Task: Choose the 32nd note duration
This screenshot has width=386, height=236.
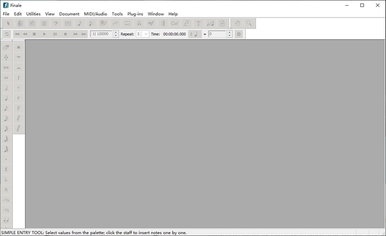Action: [x=6, y=129]
